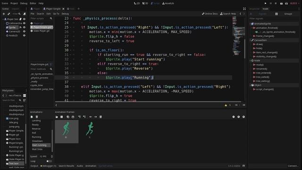This screenshot has height=170, width=302.
Task: Play the project
Action: pos(265,3)
